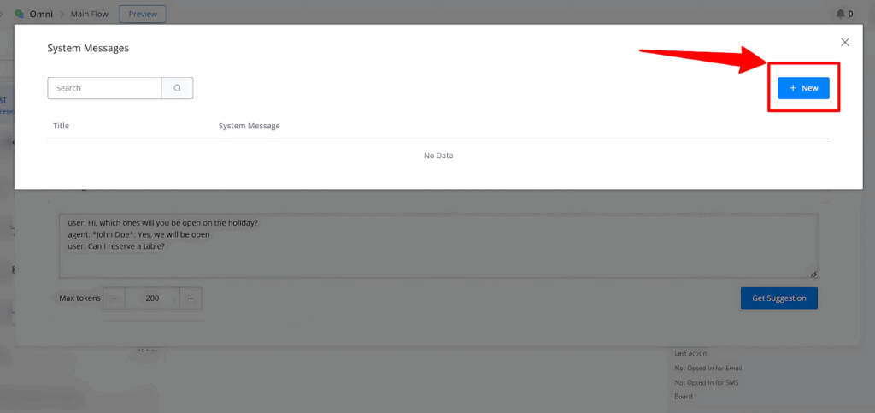Screen dimensions: 875x413
Task: Focus the Search input field
Action: pyautogui.click(x=104, y=88)
